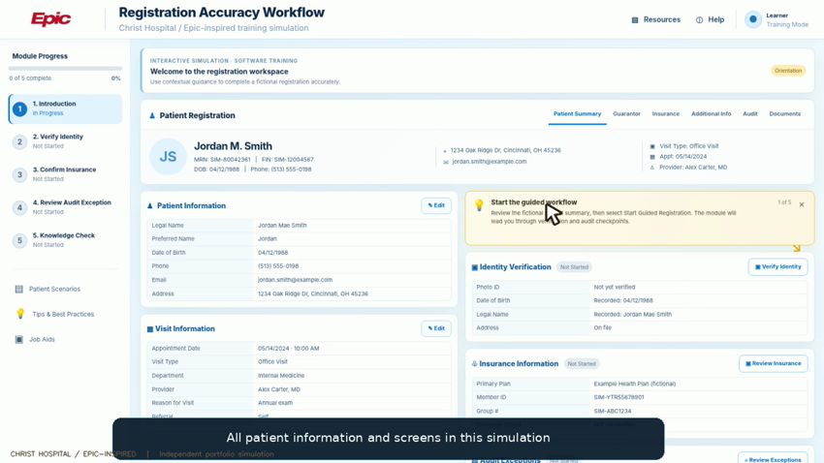Screen dimensions: 824x463
Task: Open Resources in the header
Action: tap(656, 19)
